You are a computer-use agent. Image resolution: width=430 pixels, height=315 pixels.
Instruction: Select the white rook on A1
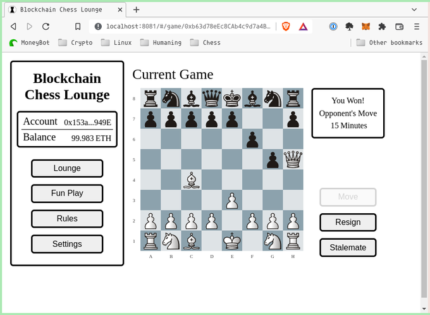150,241
